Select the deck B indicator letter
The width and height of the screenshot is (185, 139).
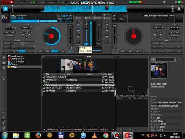tap(179, 9)
